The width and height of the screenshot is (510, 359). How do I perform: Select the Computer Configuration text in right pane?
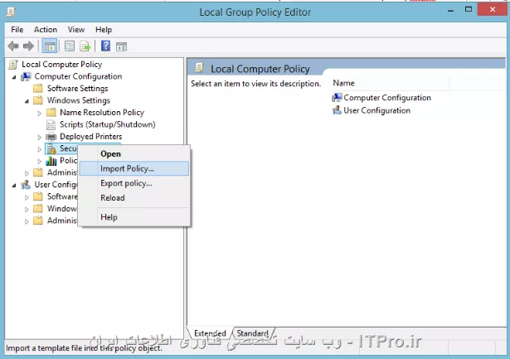point(387,98)
